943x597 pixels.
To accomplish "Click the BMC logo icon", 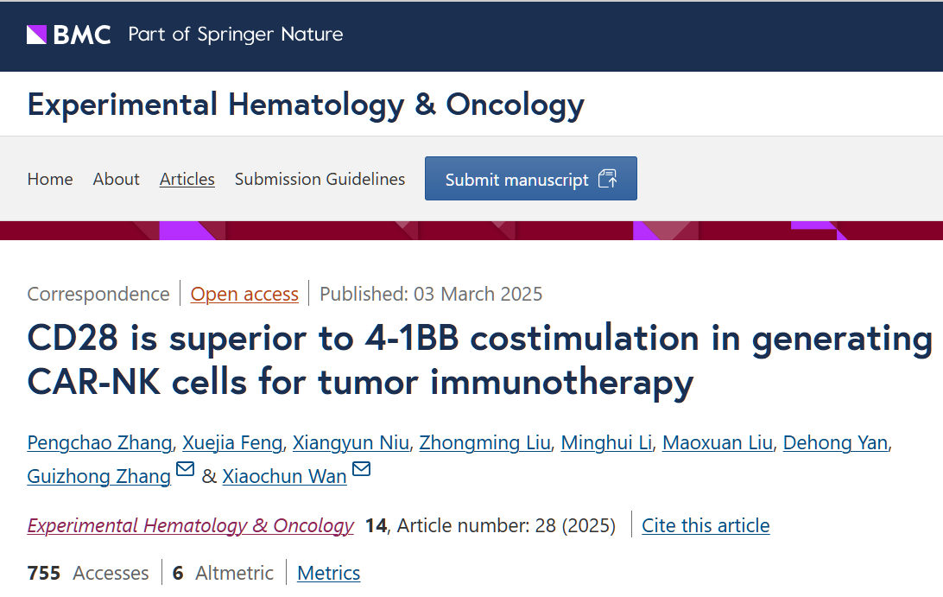I will coord(37,35).
